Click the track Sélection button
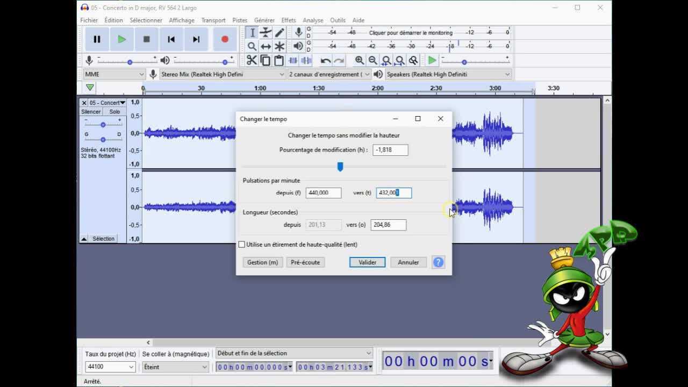 click(x=103, y=239)
